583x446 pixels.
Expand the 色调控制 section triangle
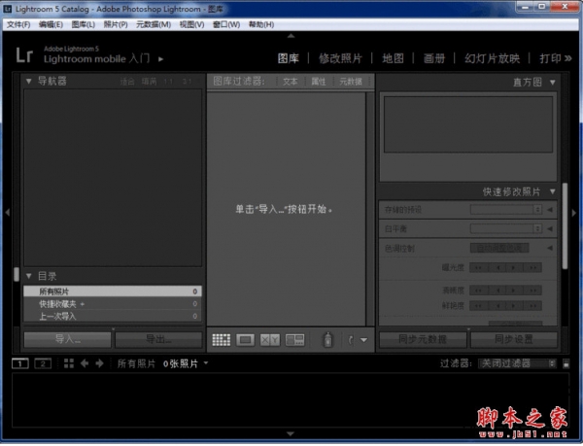pyautogui.click(x=550, y=248)
